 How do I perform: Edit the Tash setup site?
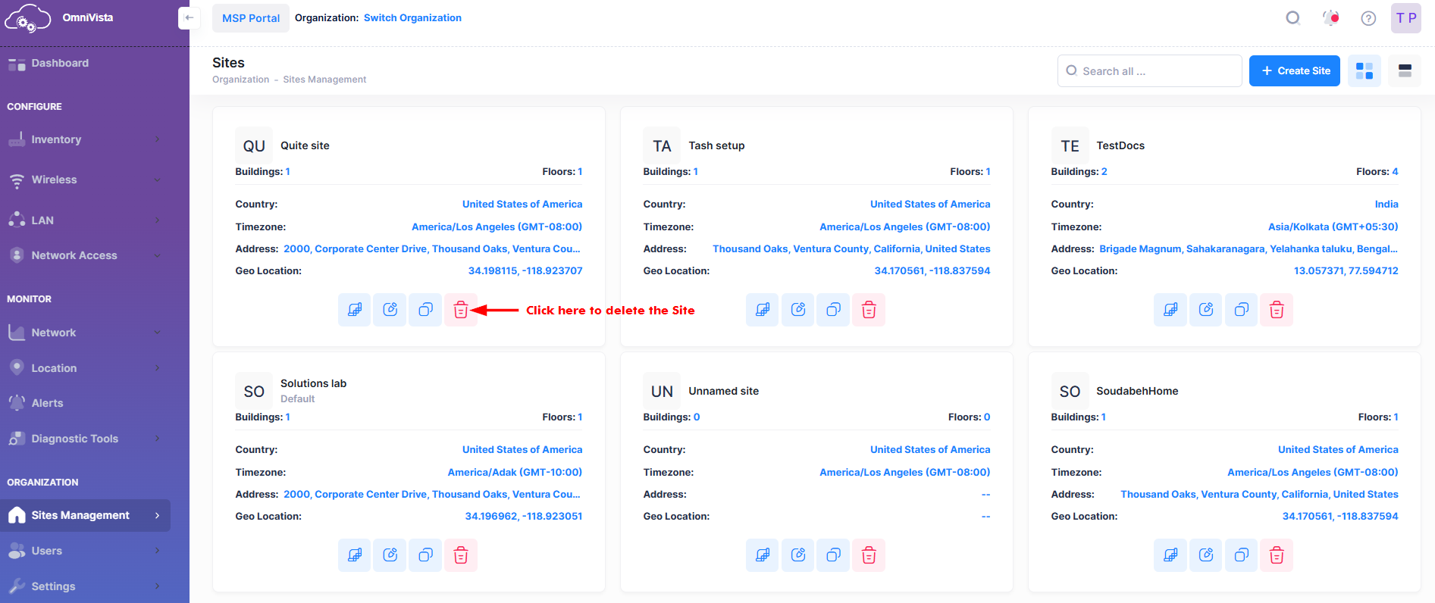click(x=798, y=310)
